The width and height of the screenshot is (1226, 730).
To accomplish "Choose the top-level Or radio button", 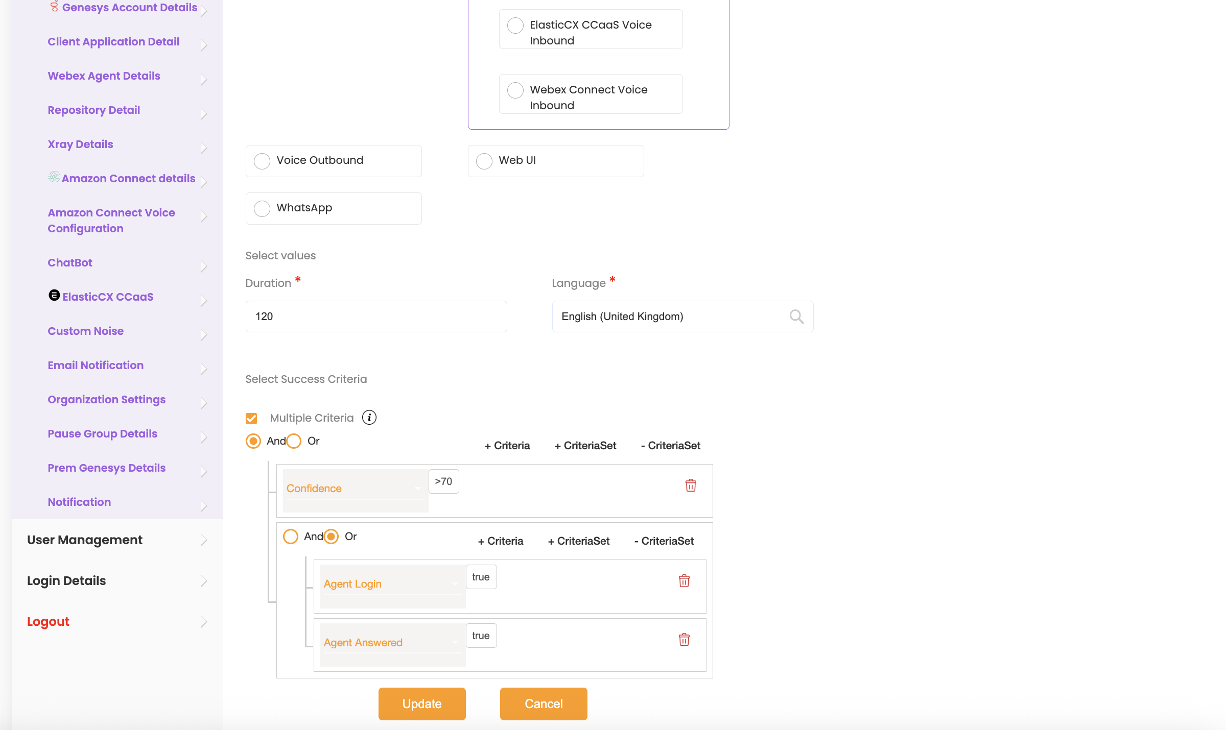I will click(x=294, y=441).
